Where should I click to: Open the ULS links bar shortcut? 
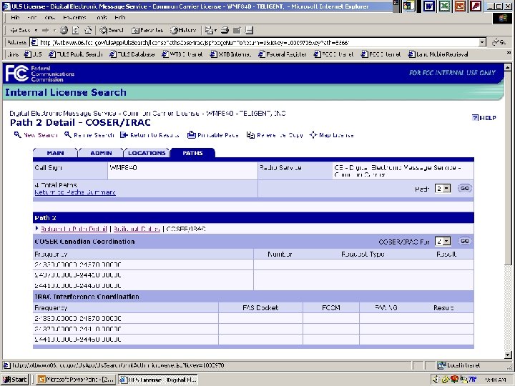(x=34, y=54)
